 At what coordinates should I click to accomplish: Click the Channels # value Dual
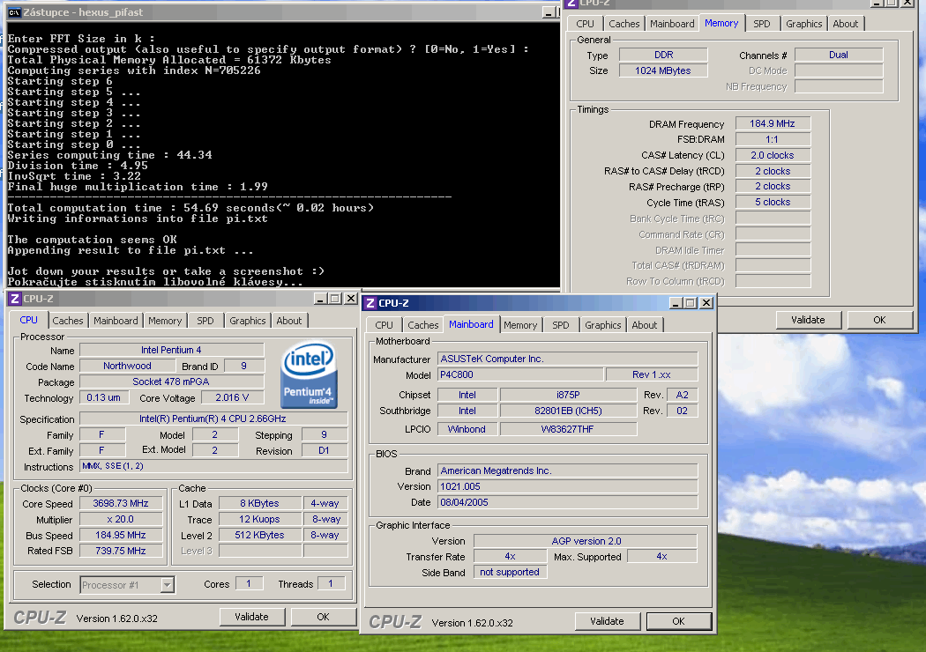tap(839, 55)
